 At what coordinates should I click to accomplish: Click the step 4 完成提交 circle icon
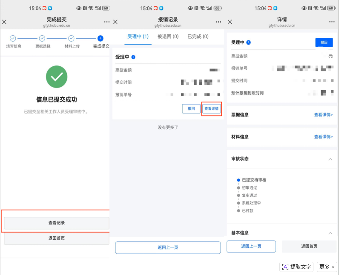[100, 38]
